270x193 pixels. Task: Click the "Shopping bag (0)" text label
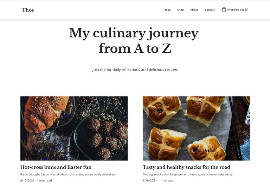238,10
